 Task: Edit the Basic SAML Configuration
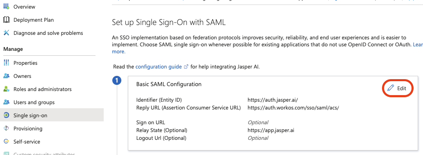tap(398, 88)
